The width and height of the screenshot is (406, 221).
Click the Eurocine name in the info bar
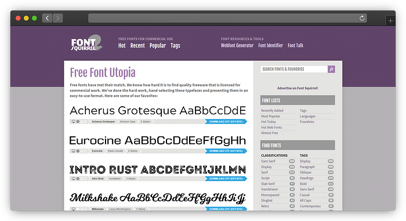pyautogui.click(x=97, y=151)
